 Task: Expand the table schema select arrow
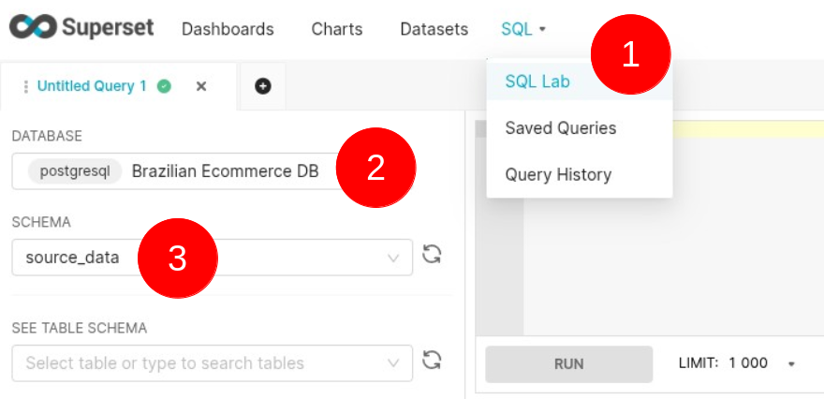(x=393, y=362)
